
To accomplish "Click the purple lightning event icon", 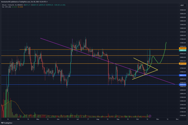I will pyautogui.click(x=150, y=116).
